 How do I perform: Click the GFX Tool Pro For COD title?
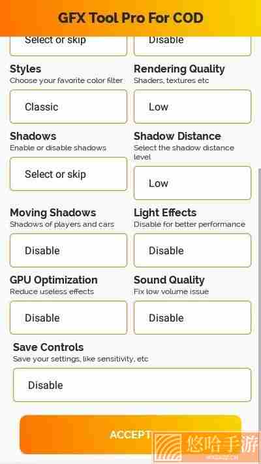[130, 18]
